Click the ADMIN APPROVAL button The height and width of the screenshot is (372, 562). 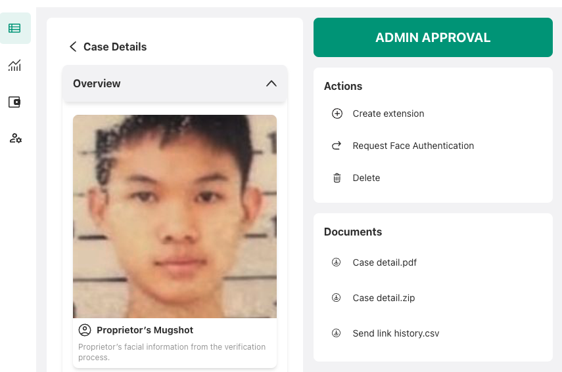click(x=433, y=37)
